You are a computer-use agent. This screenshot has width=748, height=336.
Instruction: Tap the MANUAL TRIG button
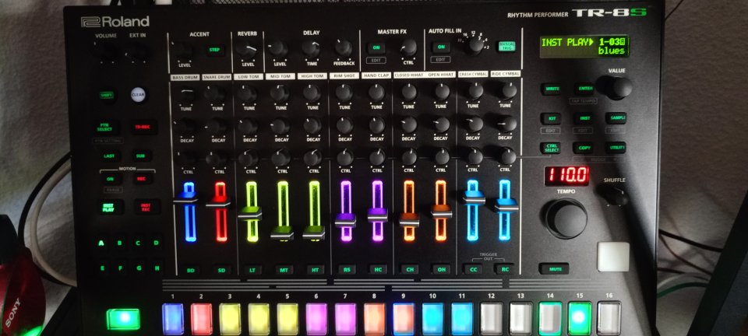click(x=506, y=46)
